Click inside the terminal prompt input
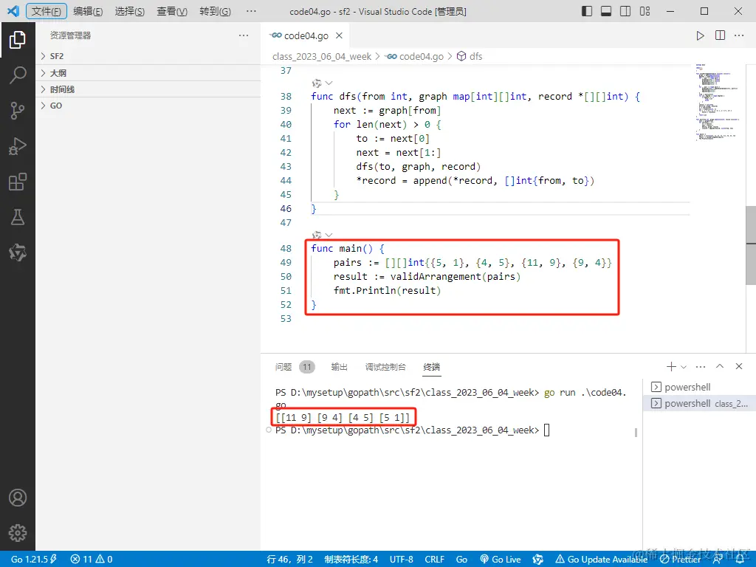This screenshot has height=567, width=756. pyautogui.click(x=547, y=430)
